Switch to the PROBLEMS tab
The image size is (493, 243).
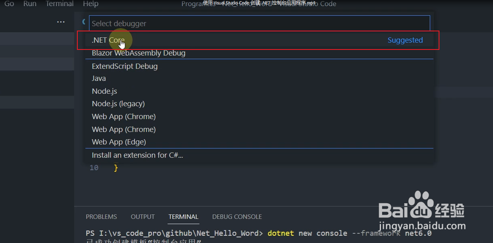coord(101,216)
